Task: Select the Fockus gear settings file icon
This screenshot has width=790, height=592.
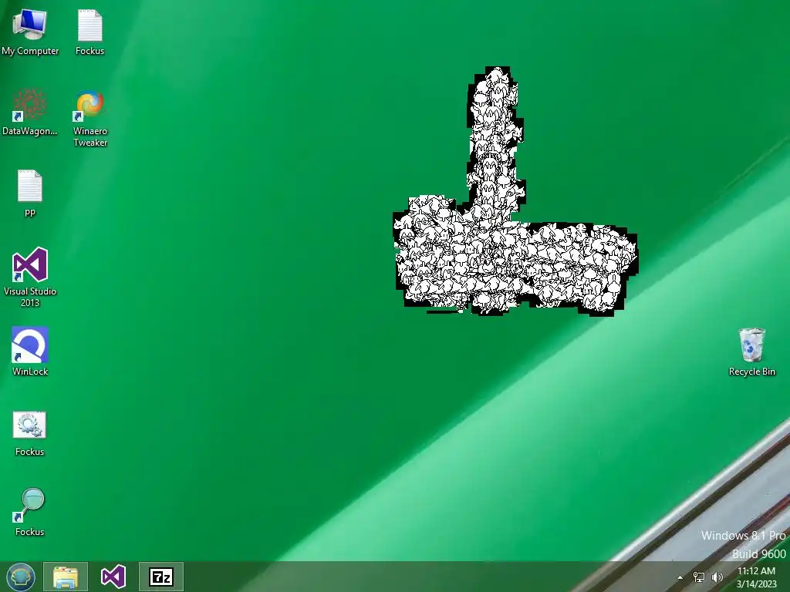Action: [30, 432]
